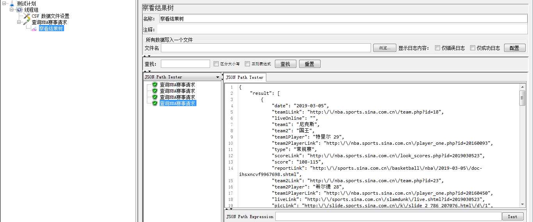The width and height of the screenshot is (533, 222).
Task: Click the 查询NBA赛事请求 sampler pipette icon in plan tree
Action: click(x=27, y=22)
